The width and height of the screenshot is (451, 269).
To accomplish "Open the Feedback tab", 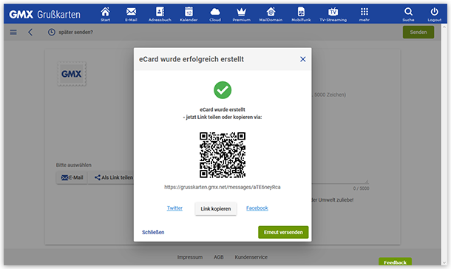I will (396, 262).
